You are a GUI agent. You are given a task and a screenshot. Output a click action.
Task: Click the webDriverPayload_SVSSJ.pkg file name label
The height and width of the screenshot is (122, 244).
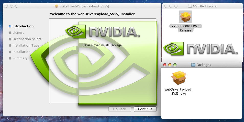[x=179, y=92]
